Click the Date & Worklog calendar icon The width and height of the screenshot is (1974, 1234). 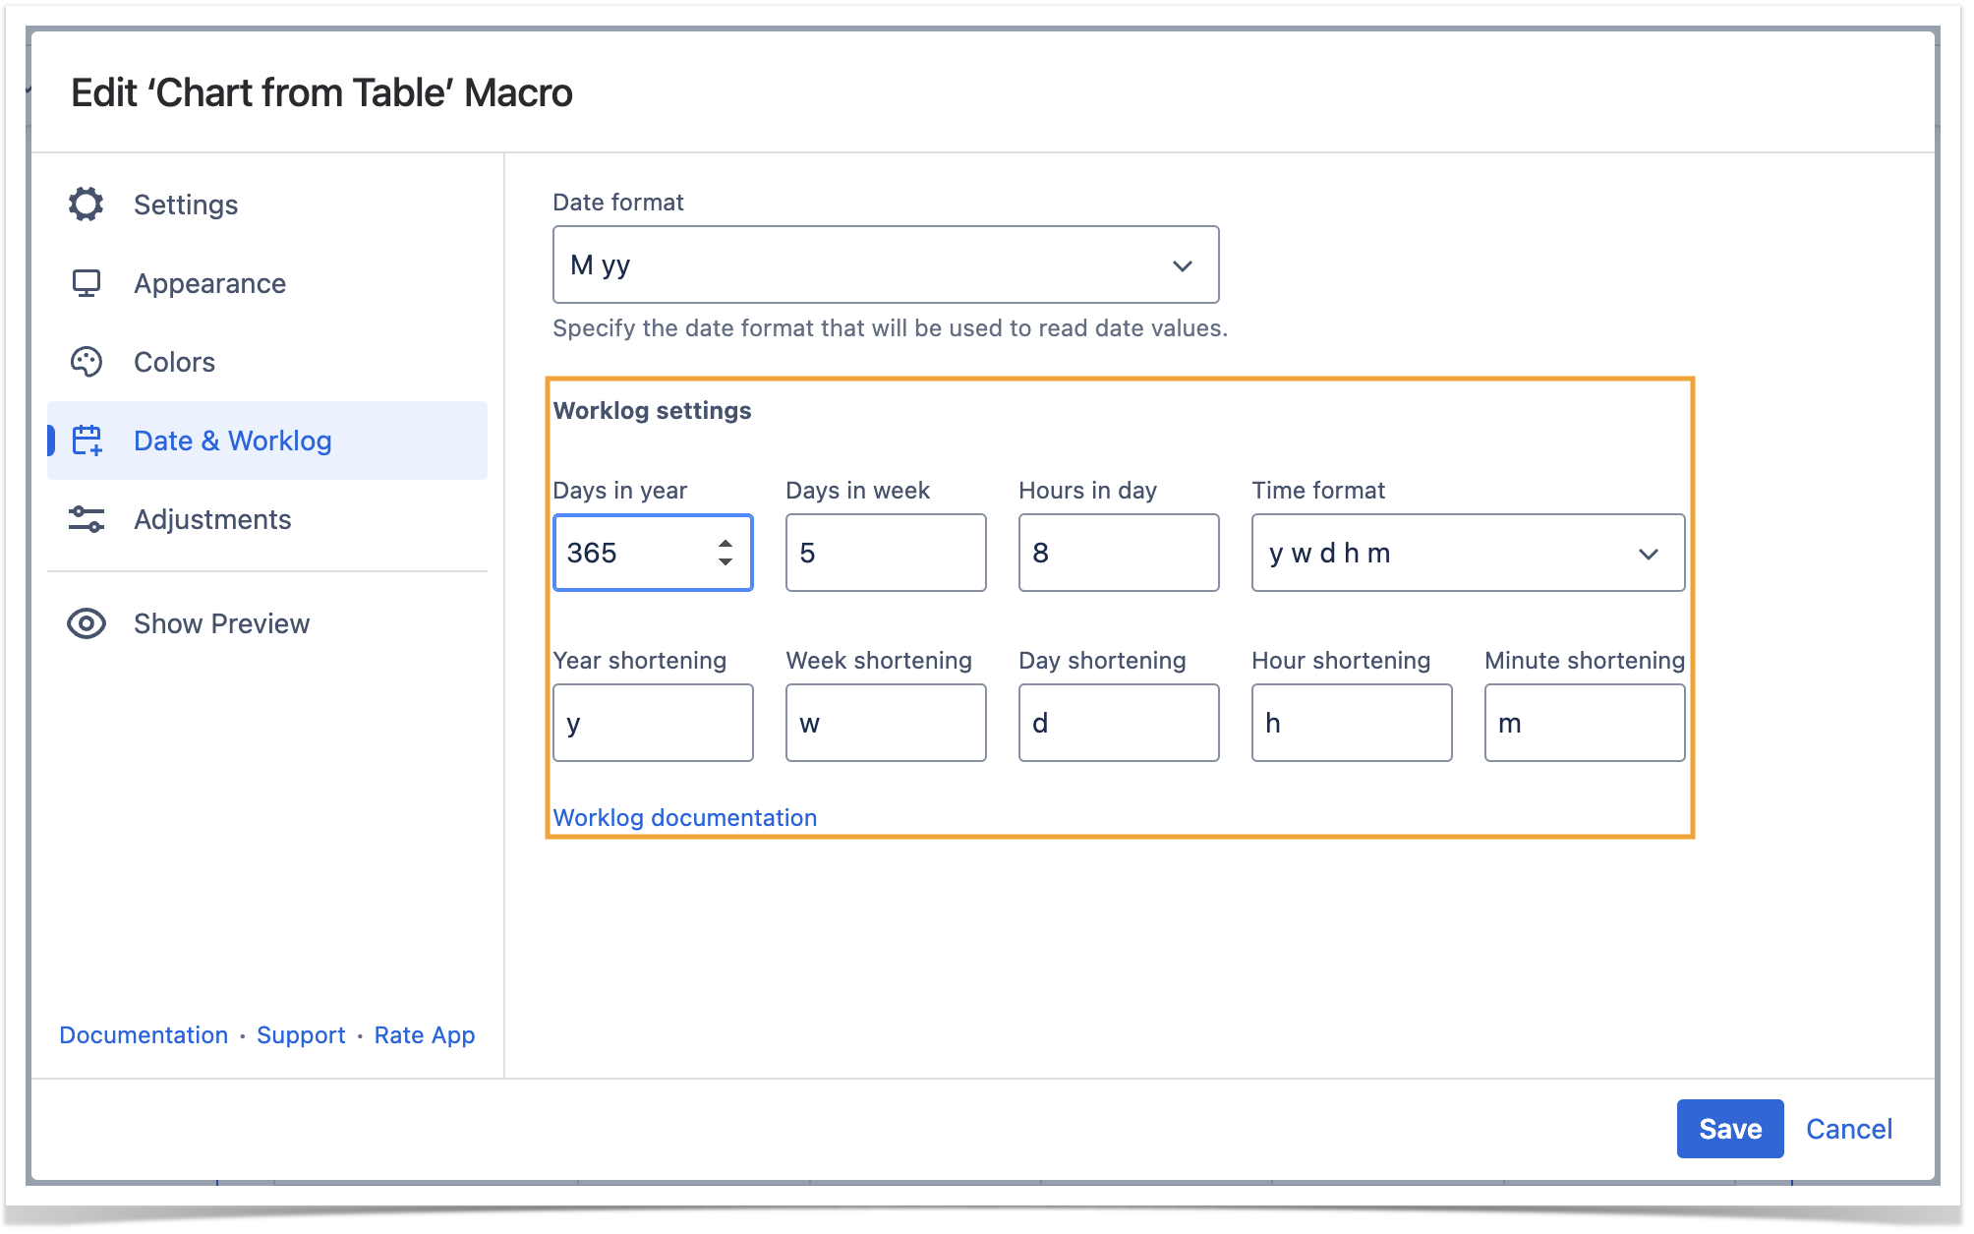(87, 441)
